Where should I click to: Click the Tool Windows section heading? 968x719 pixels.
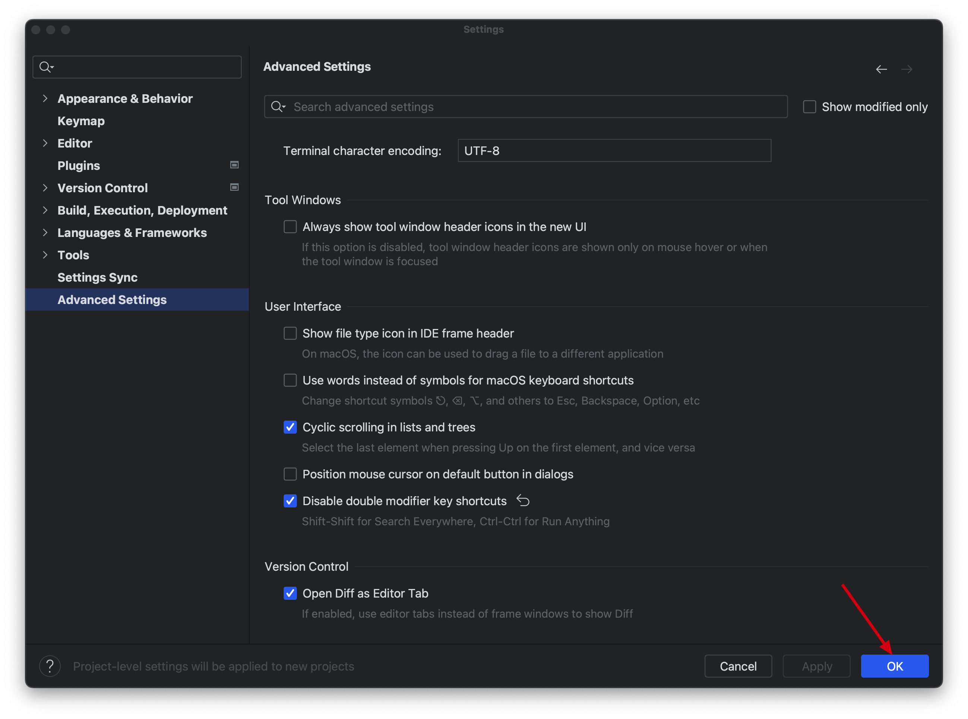click(303, 200)
